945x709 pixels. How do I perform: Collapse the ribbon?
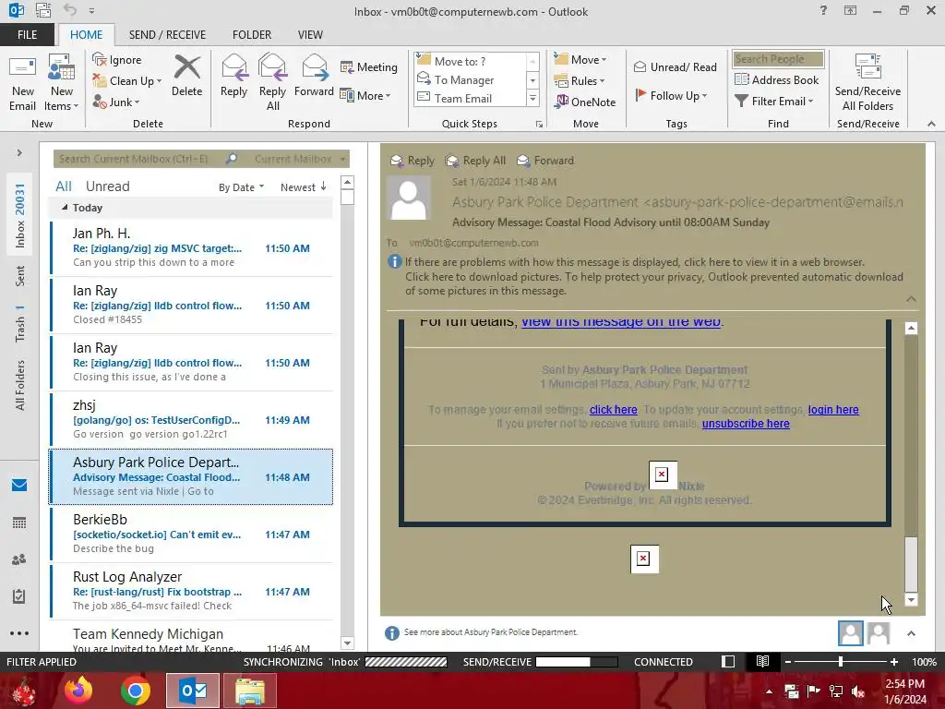click(x=931, y=124)
